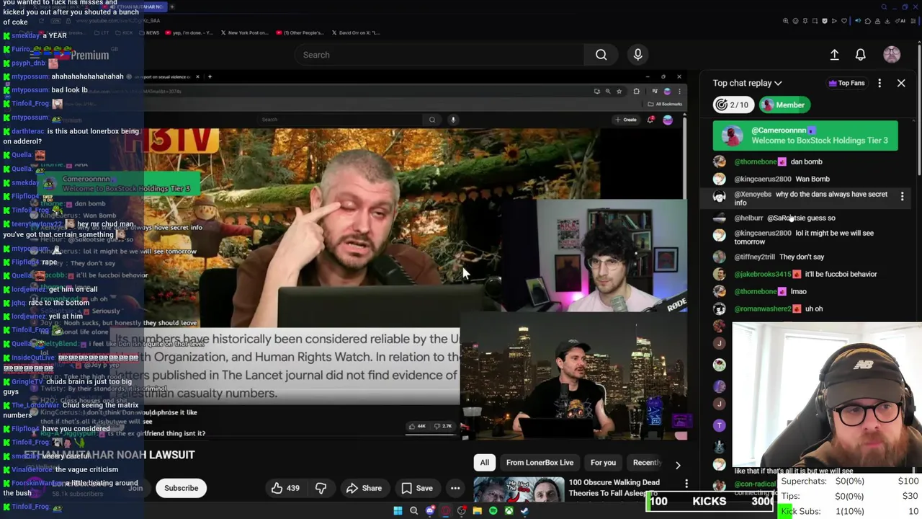Click the Subscribe button
922x519 pixels.
[181, 488]
